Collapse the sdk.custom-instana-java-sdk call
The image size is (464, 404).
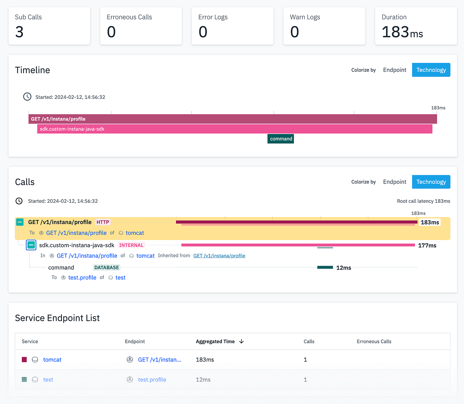pos(31,245)
